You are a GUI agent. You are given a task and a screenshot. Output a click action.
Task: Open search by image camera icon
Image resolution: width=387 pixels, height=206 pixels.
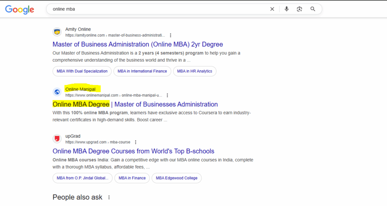click(x=299, y=9)
